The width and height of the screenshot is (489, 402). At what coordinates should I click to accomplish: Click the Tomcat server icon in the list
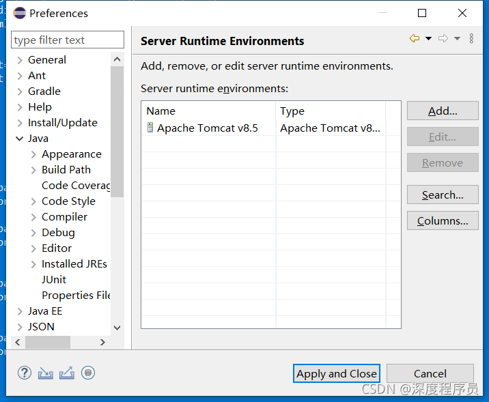[150, 128]
